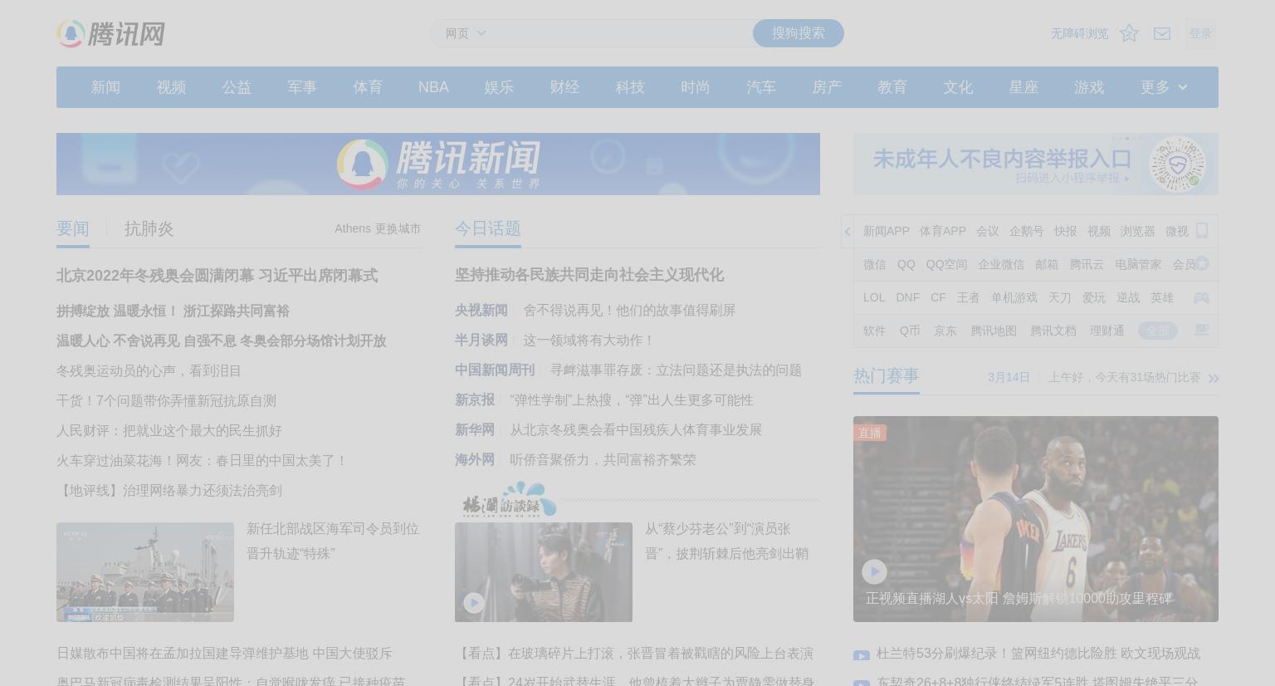Click the 登录 login button

pos(1200,33)
